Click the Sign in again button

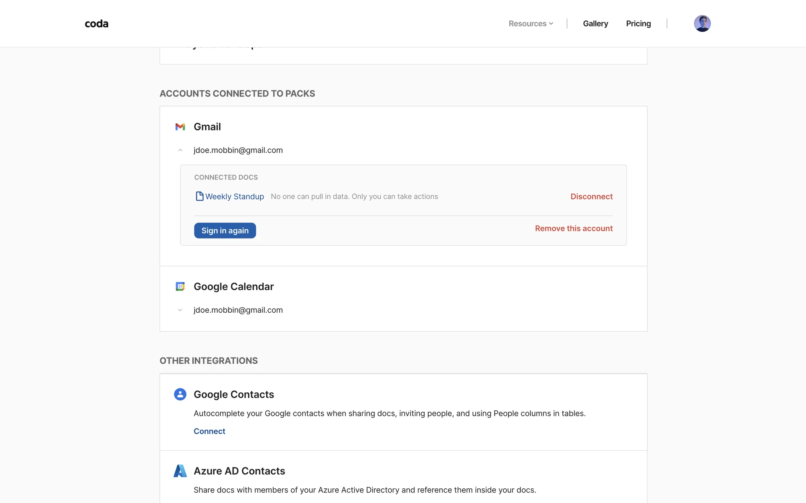[225, 231]
